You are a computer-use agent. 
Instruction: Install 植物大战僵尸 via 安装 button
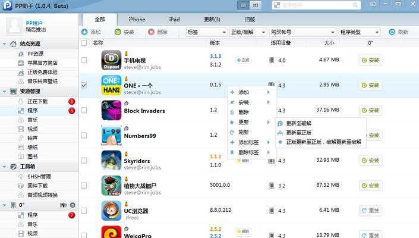[x=370, y=186]
